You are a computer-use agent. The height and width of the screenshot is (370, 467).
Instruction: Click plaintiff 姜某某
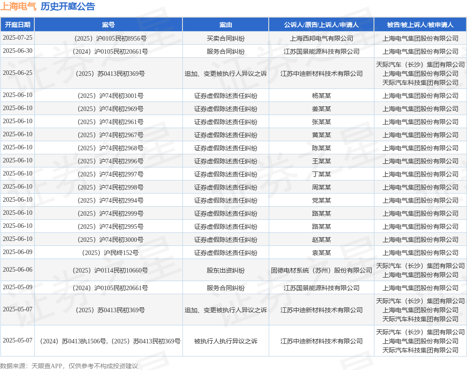pos(322,109)
